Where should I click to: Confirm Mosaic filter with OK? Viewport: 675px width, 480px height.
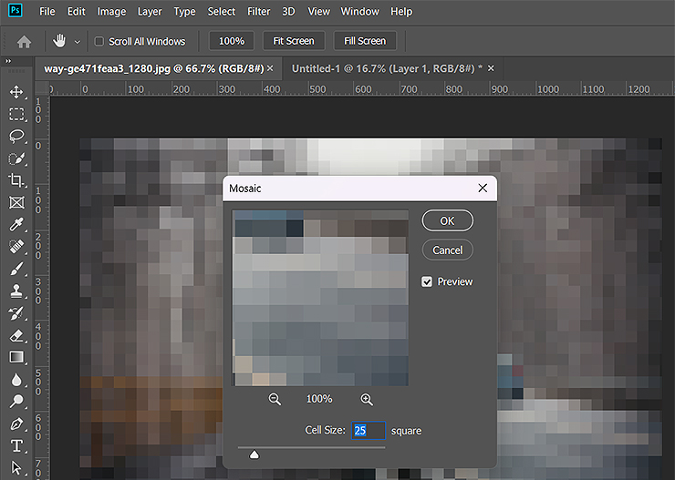pyautogui.click(x=447, y=221)
